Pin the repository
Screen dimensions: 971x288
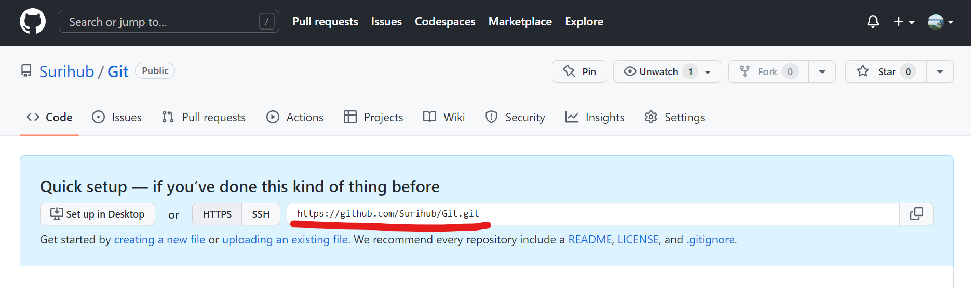click(579, 71)
